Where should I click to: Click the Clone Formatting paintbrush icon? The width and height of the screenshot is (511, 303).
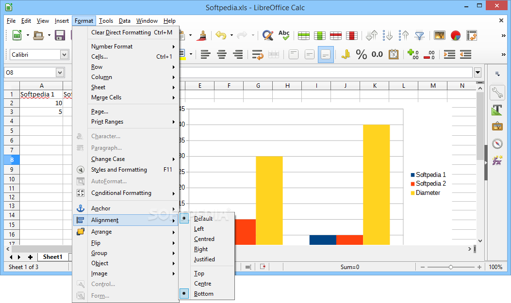tap(202, 35)
